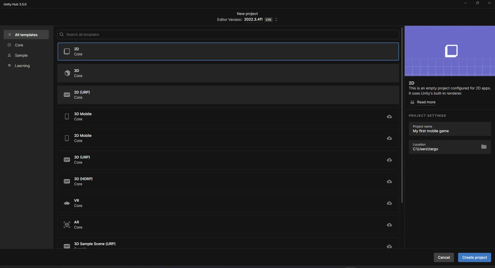Focus the Search all templates field
This screenshot has height=268, width=495.
[228, 35]
